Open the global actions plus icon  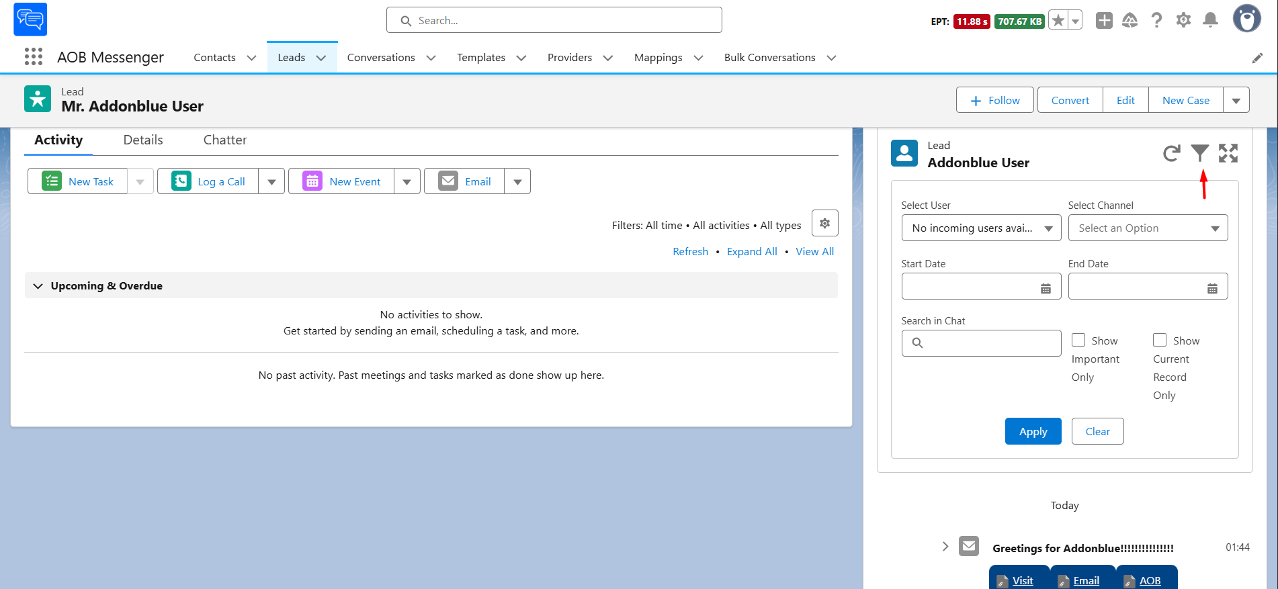(1104, 20)
